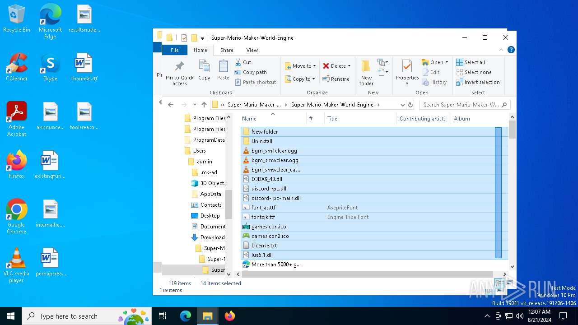Click Paste shortcut command
Screen dimensions: 578x325
point(255,82)
